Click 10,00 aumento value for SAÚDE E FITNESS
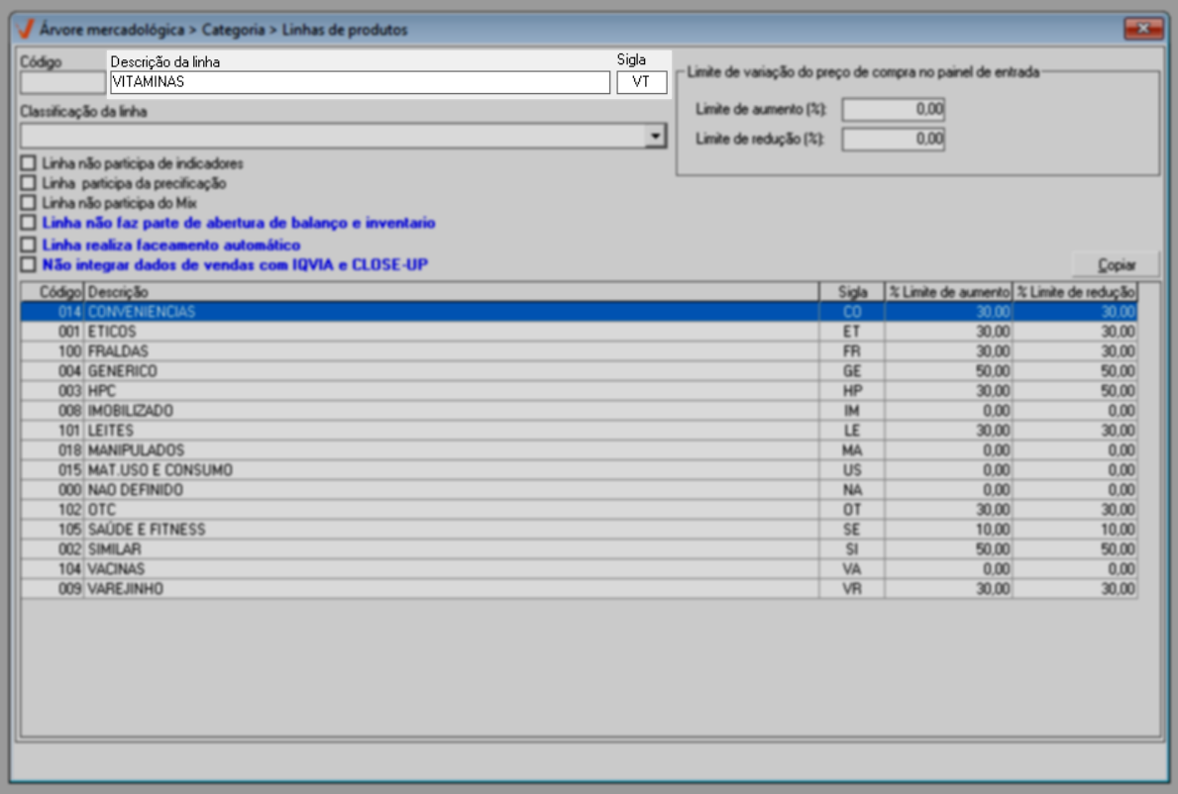Screen dimensions: 1178x794 [x=993, y=529]
